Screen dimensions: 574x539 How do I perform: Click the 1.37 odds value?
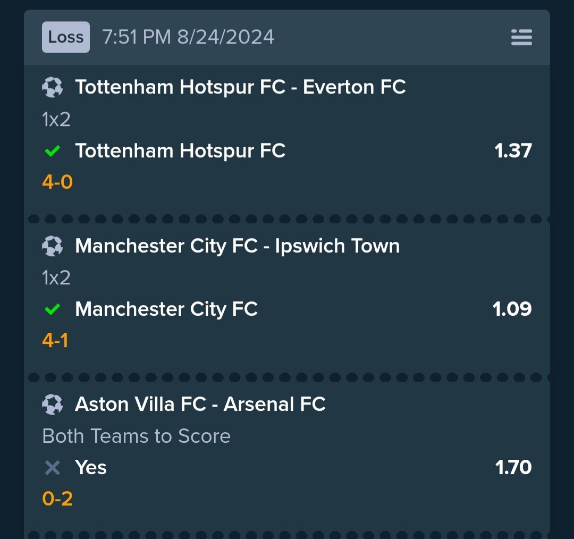(x=513, y=150)
